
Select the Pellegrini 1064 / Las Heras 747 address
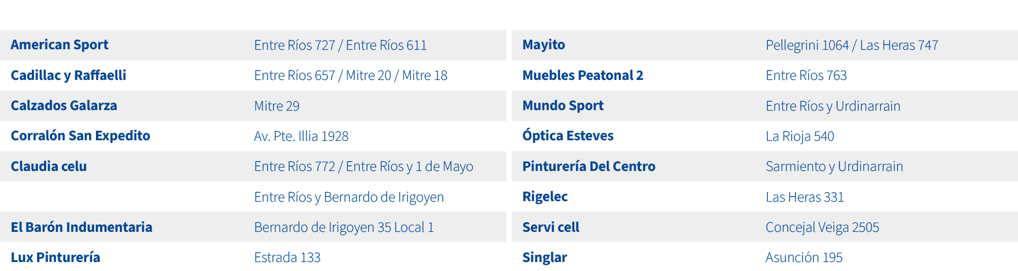click(x=852, y=45)
